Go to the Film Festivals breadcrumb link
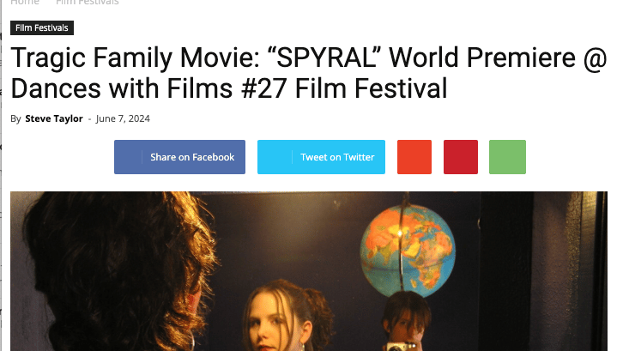635x351 pixels. pos(87,3)
